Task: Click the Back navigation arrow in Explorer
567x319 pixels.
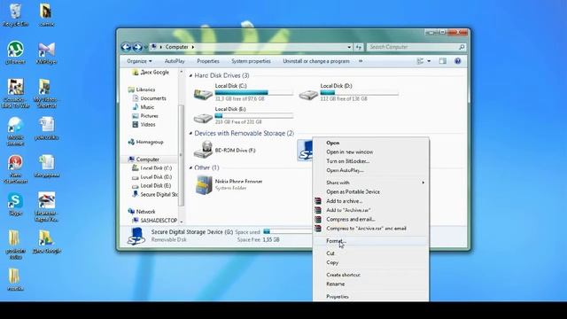Action: (126, 47)
